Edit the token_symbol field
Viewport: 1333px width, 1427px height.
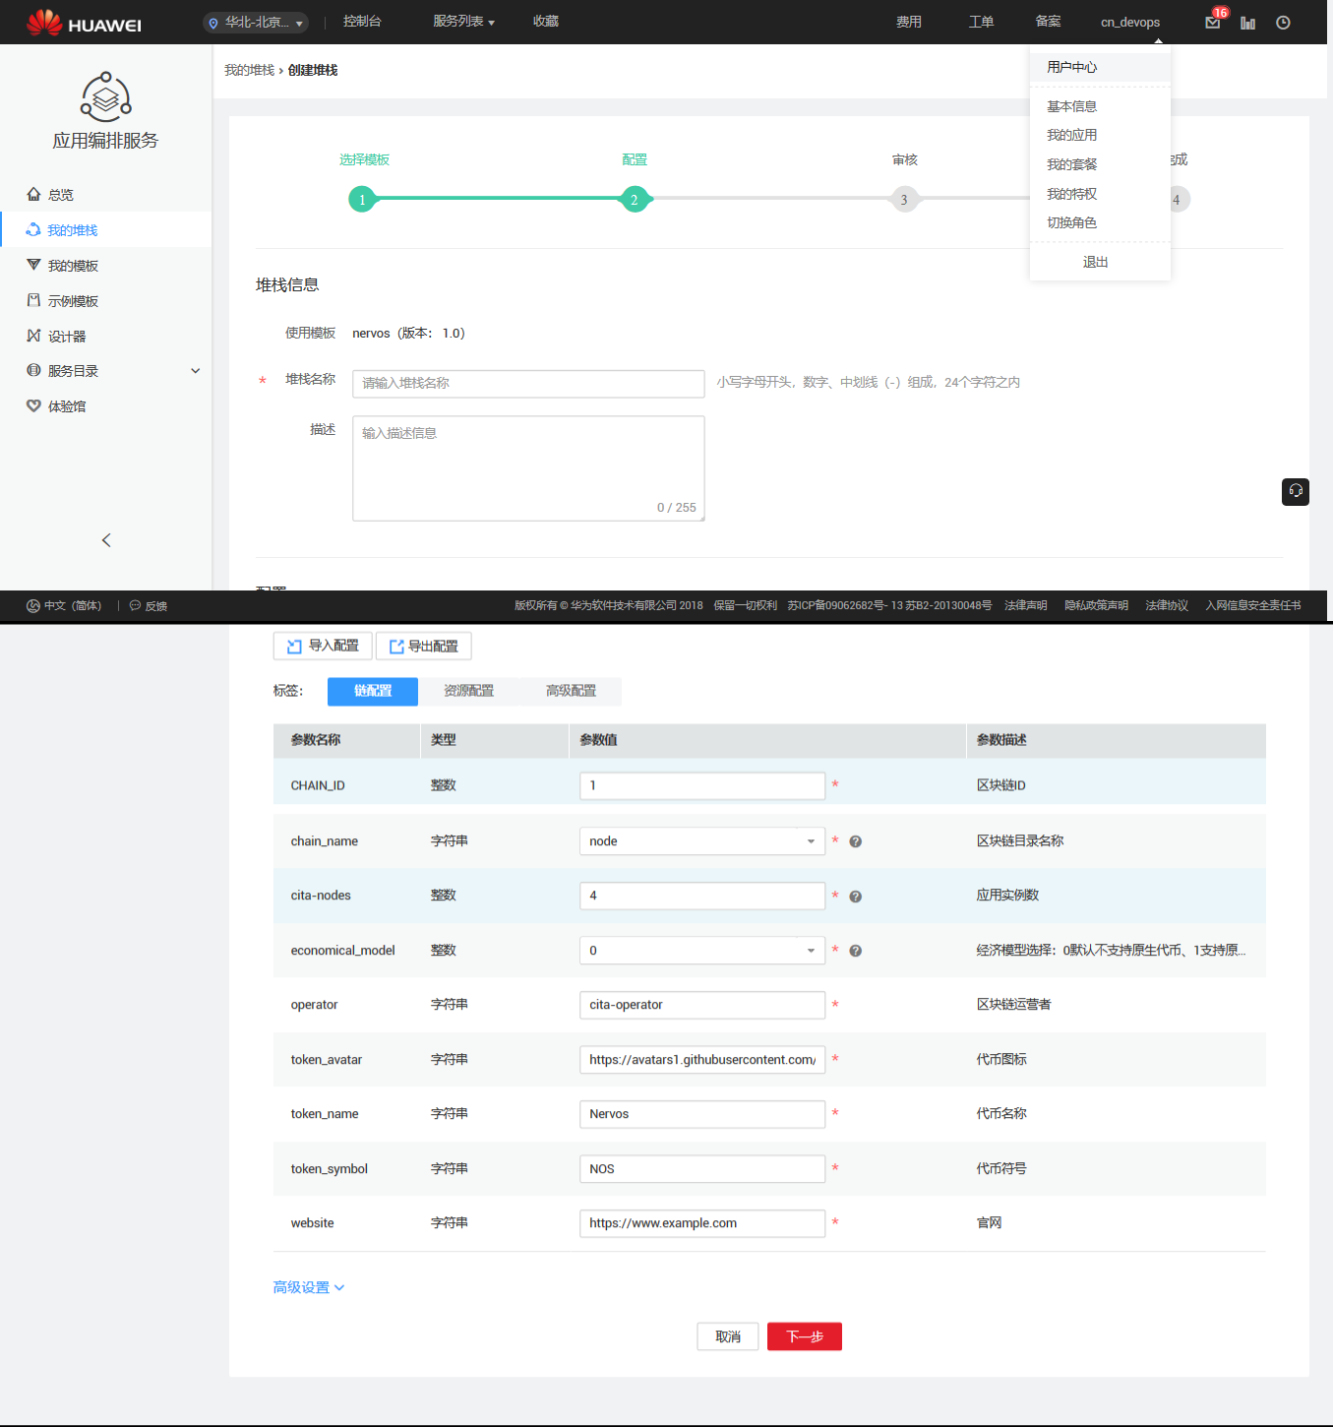point(702,1169)
